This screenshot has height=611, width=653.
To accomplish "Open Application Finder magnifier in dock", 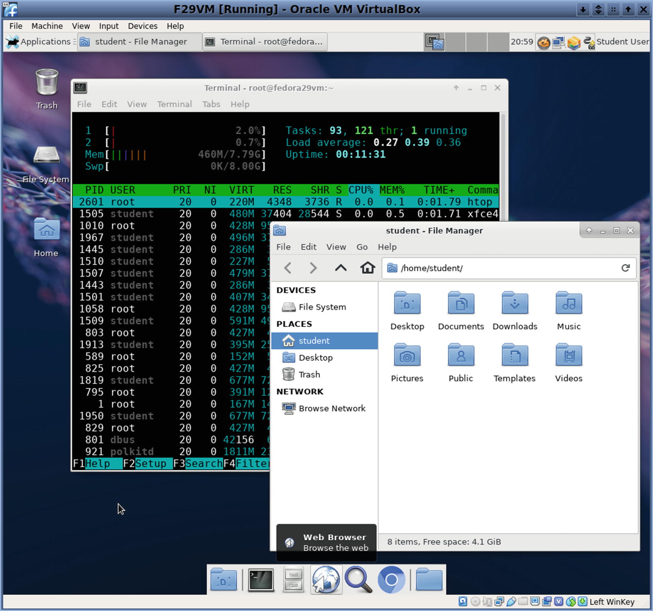I will (358, 579).
